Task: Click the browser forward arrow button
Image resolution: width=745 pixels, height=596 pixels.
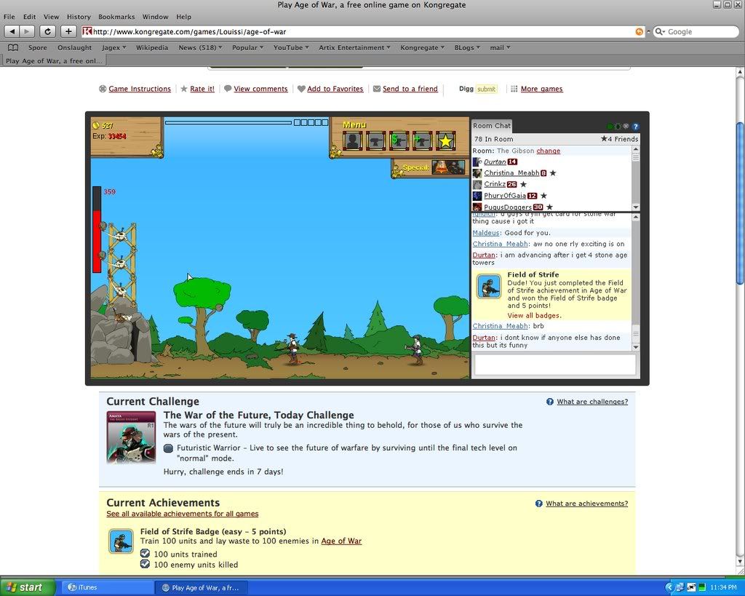Action: [x=27, y=31]
